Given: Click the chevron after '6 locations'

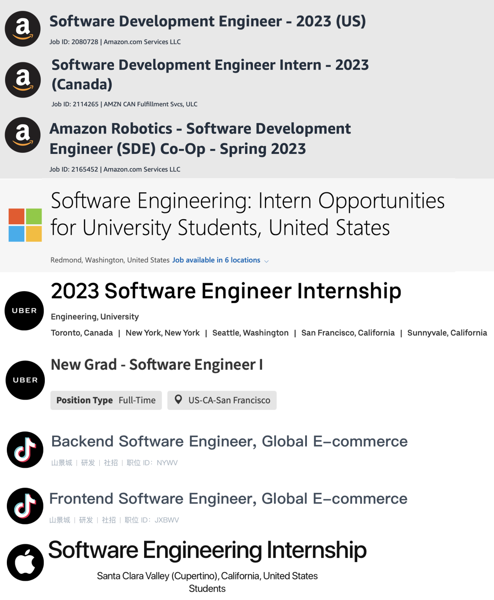Looking at the screenshot, I should coord(266,261).
